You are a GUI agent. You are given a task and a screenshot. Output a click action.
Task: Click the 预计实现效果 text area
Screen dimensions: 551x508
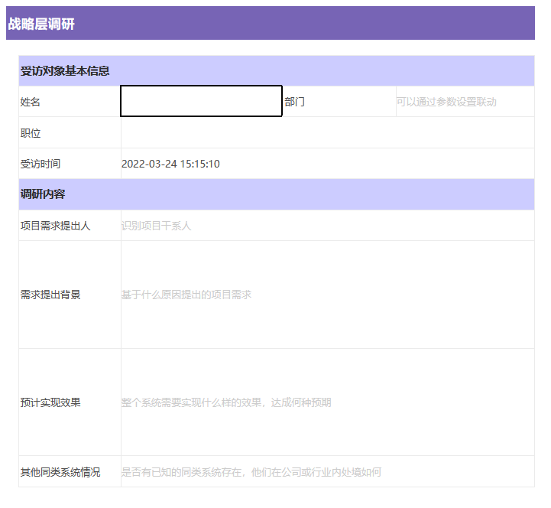point(328,402)
